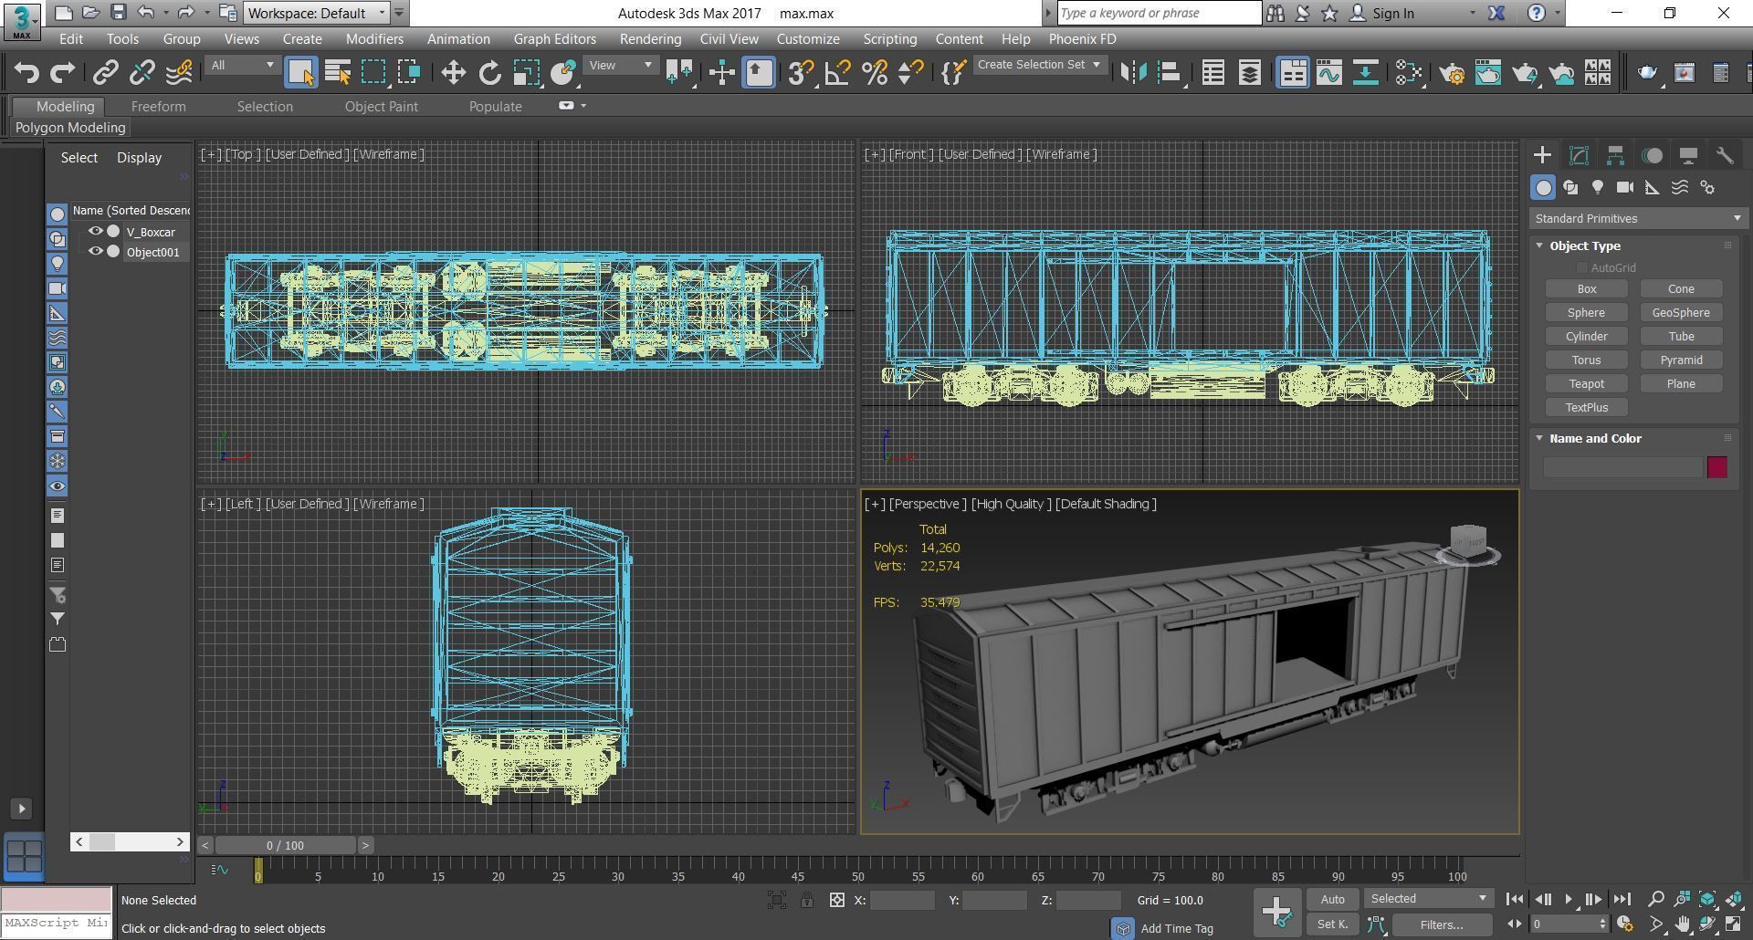Choose the Rectangular Selection Region tool

(373, 73)
